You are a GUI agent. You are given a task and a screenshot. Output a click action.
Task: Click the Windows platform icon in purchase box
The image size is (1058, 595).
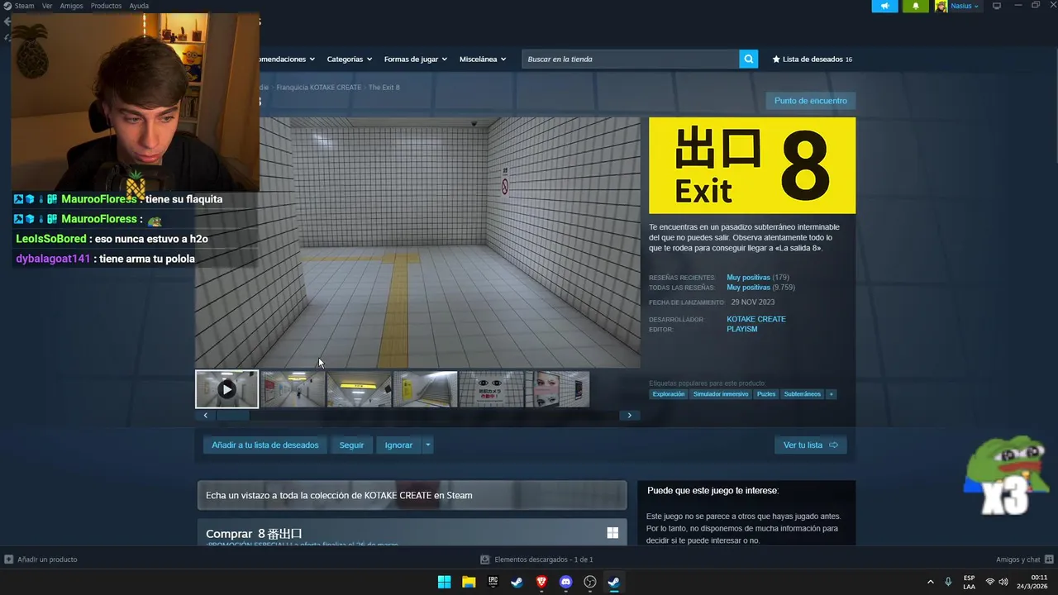click(x=612, y=533)
